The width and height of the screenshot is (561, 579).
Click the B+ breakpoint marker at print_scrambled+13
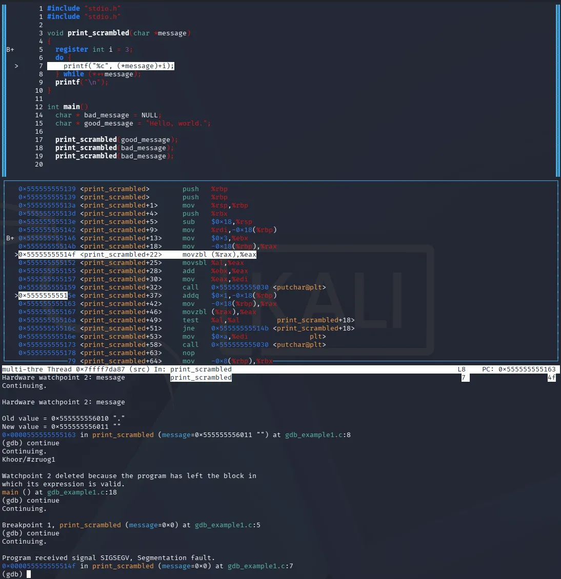(10, 238)
